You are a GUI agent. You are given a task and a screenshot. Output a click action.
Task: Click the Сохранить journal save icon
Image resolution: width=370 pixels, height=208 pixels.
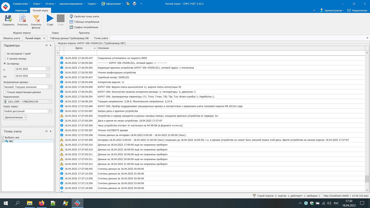8,18
